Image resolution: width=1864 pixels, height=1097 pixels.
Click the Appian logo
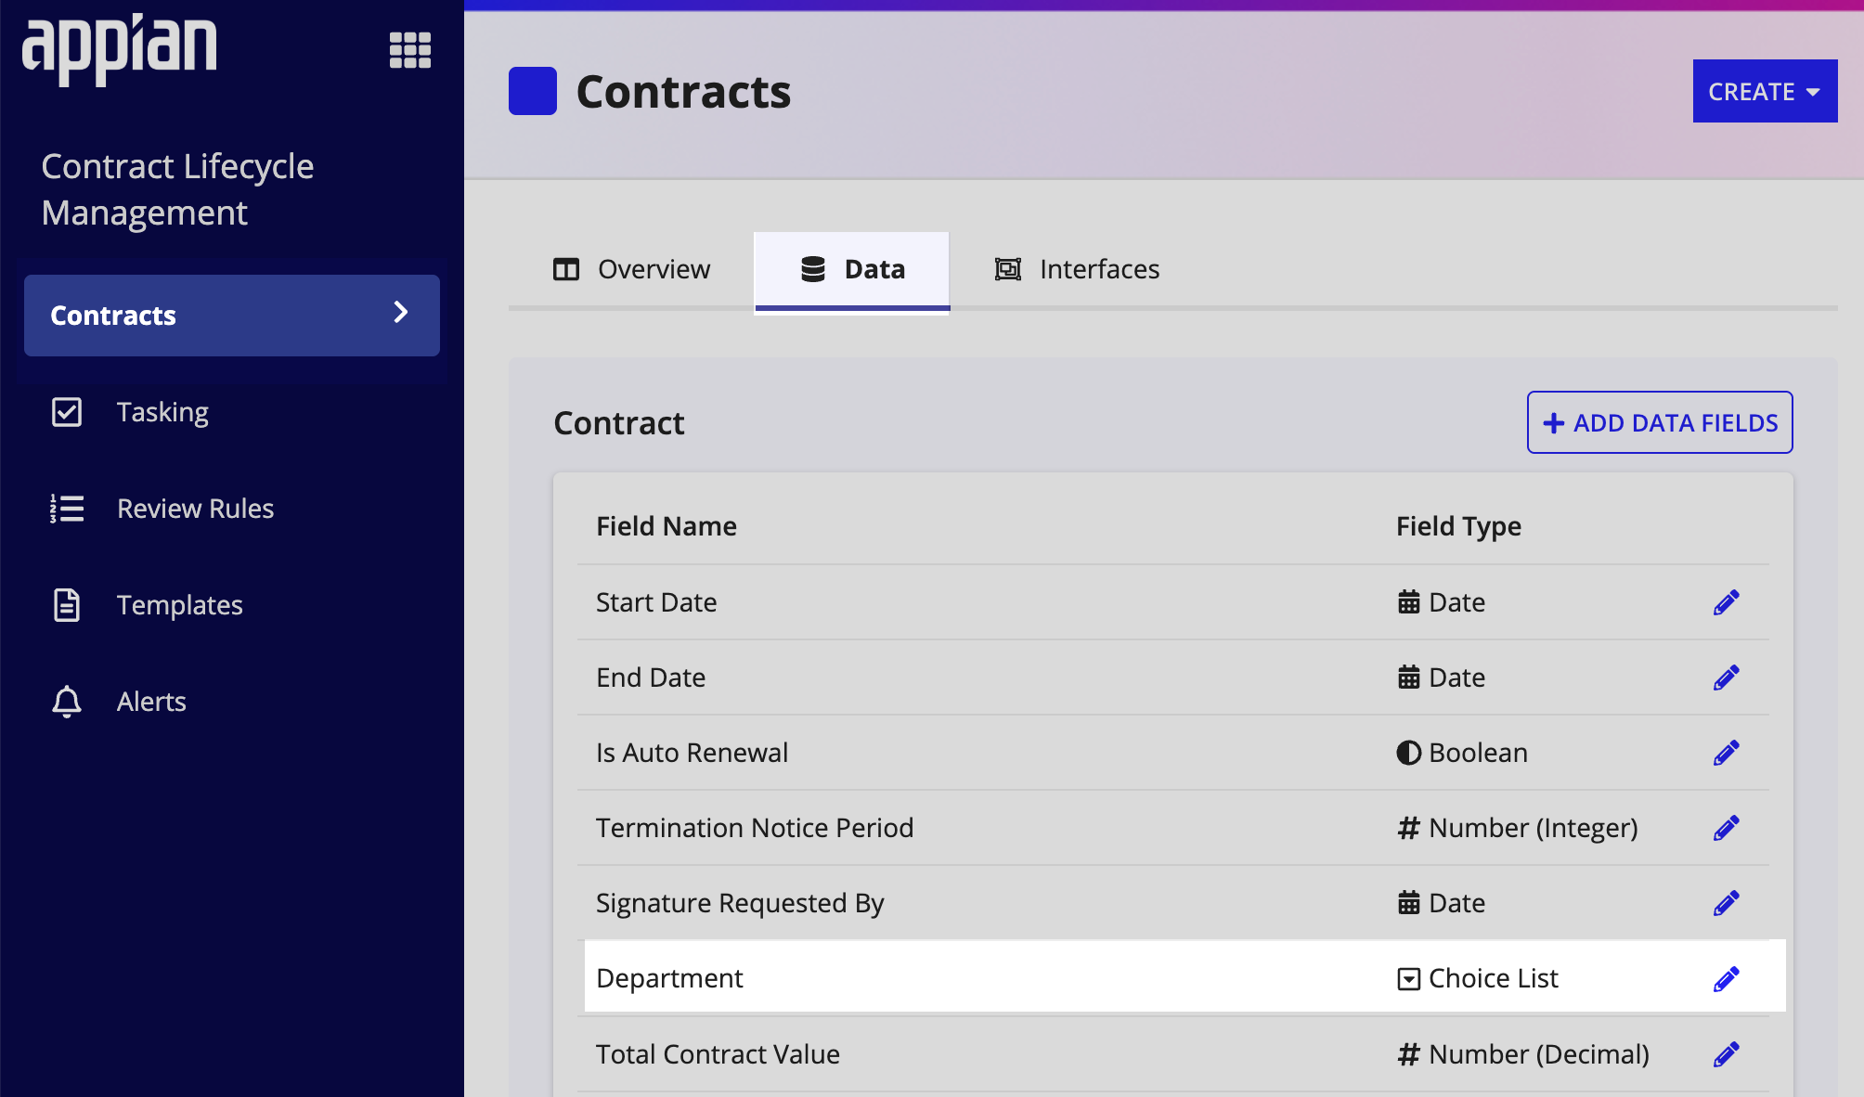(120, 49)
